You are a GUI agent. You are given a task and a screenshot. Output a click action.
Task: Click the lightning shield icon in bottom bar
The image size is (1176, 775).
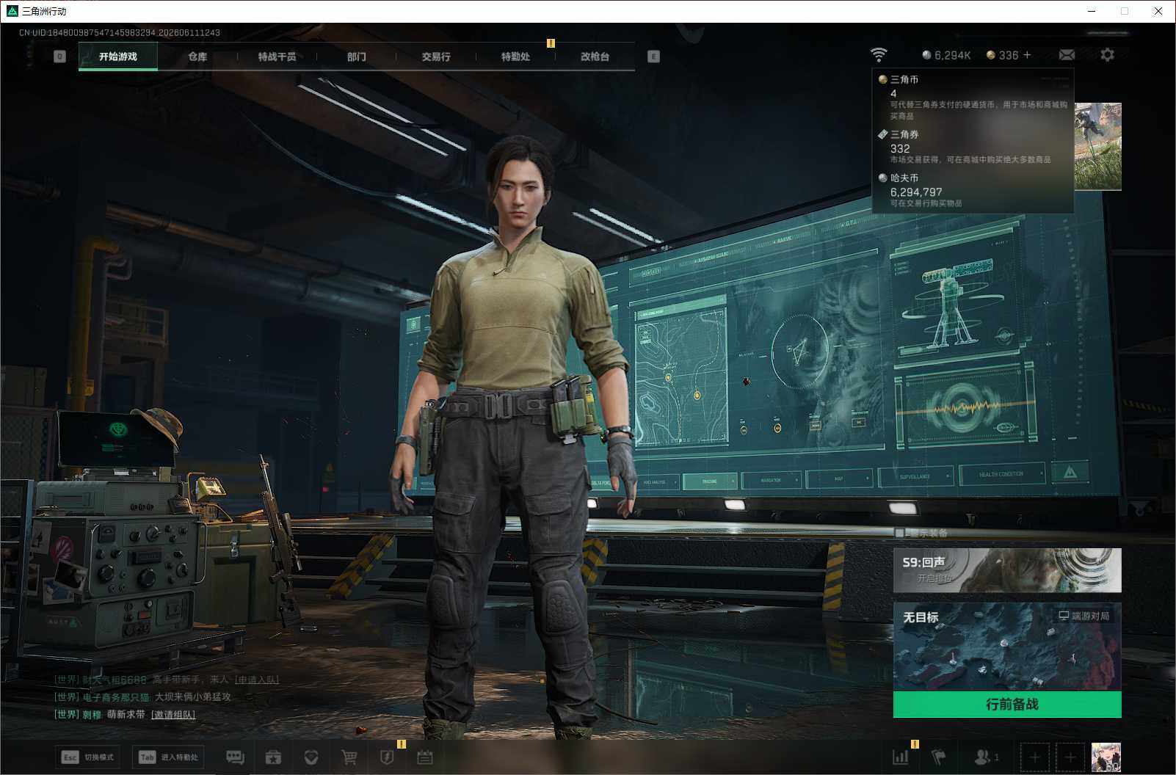coord(387,757)
